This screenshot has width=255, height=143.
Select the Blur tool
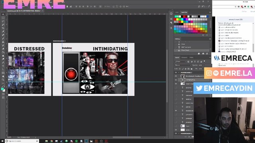coord(3,56)
